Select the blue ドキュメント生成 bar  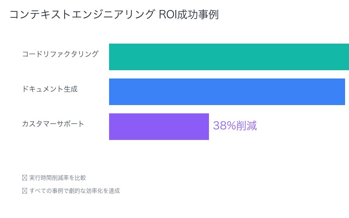point(227,92)
